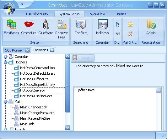Click the icon beside Main.Title

pyautogui.click(x=16, y=124)
